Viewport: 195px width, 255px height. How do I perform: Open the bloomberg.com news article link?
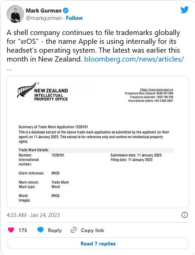point(134,59)
